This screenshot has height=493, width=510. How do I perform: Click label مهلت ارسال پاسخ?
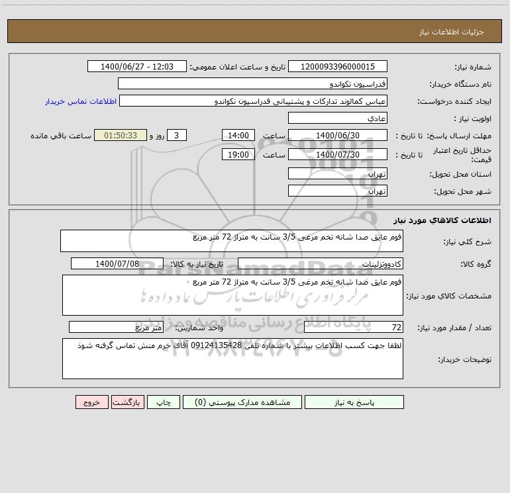coord(459,136)
